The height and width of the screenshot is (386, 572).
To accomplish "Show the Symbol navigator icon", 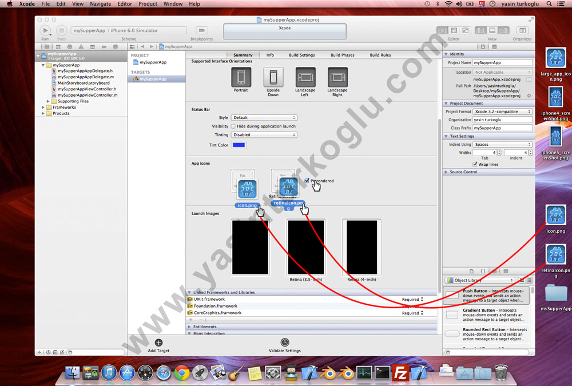I will coord(58,47).
